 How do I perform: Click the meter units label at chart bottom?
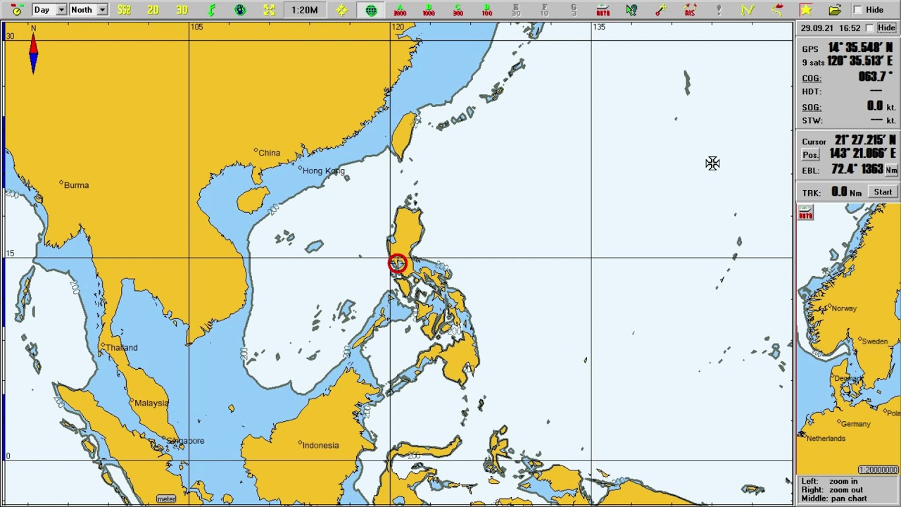coord(166,499)
